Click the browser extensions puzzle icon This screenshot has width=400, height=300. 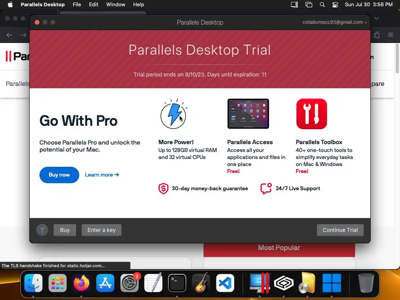click(x=377, y=35)
